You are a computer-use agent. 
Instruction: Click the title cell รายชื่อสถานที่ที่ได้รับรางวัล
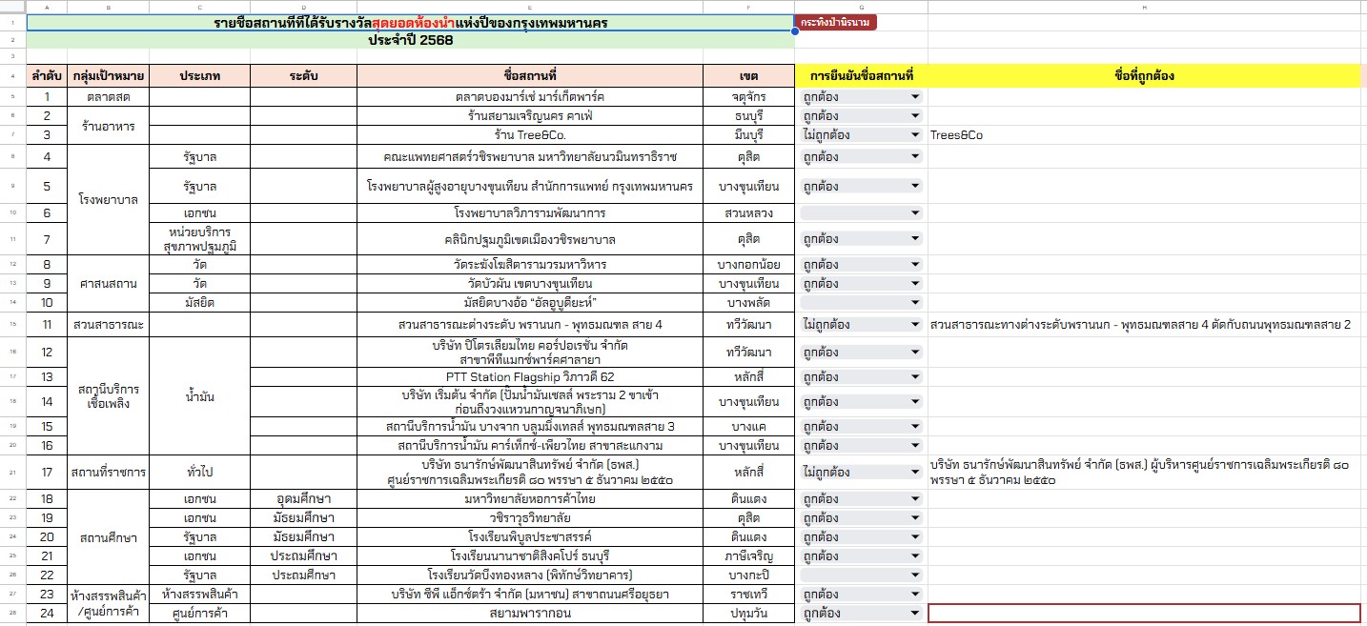411,23
